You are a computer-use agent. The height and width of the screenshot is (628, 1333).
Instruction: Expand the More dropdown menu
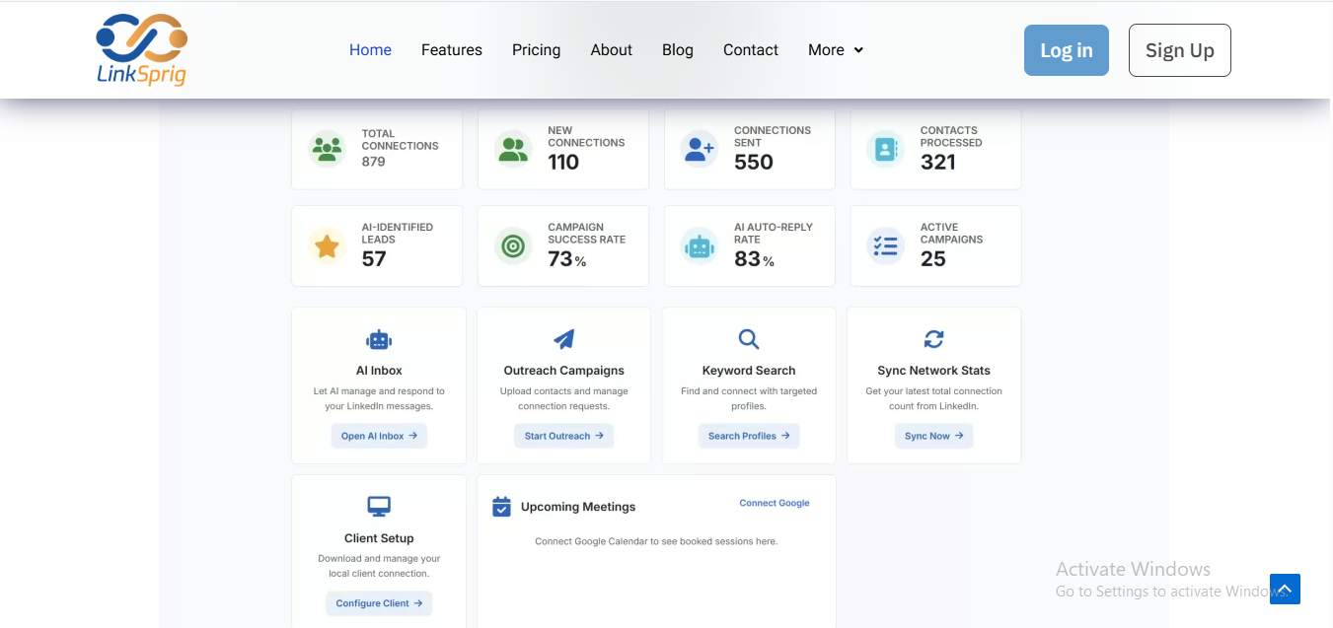[x=836, y=50]
